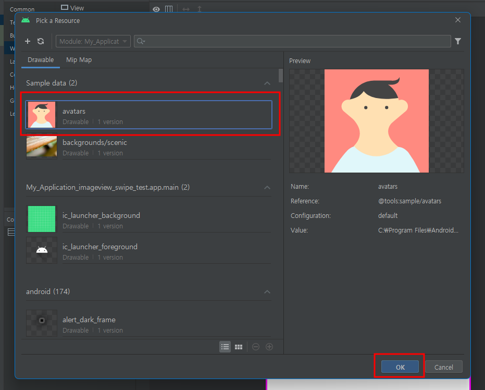This screenshot has height=390, width=485.
Task: Click the View item in background palette
Action: pyautogui.click(x=72, y=8)
